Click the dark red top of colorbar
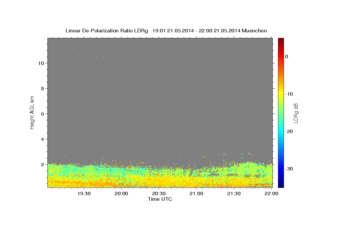Viewport: 337px width, 225px height. [x=281, y=40]
